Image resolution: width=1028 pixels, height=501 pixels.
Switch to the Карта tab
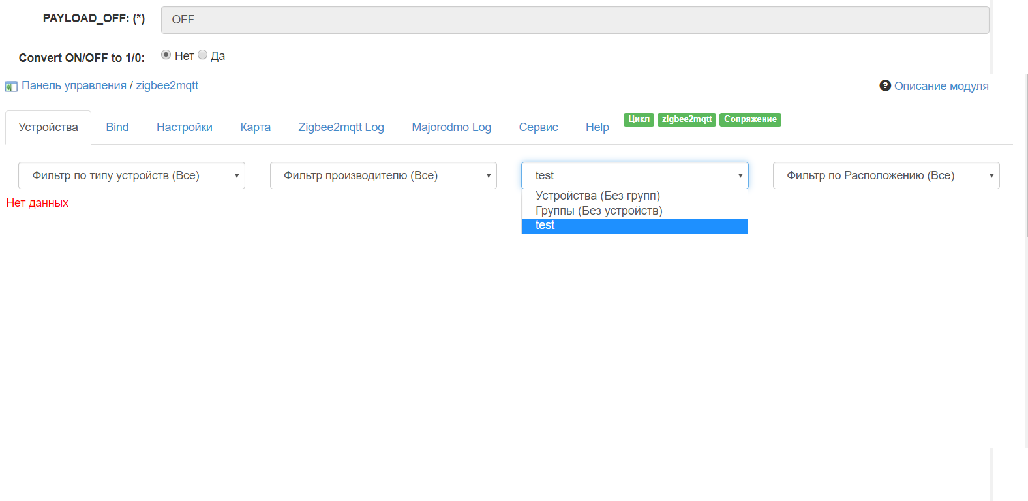click(x=255, y=127)
